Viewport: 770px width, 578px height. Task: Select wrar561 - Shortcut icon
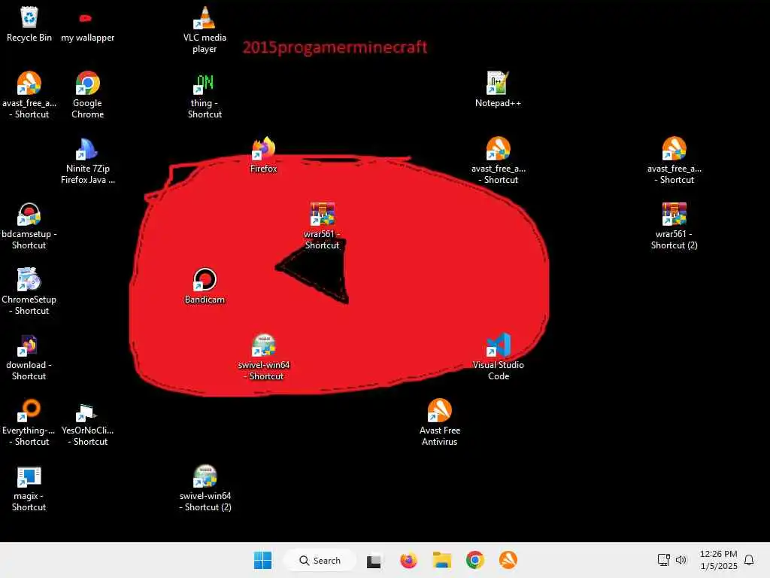tap(322, 226)
